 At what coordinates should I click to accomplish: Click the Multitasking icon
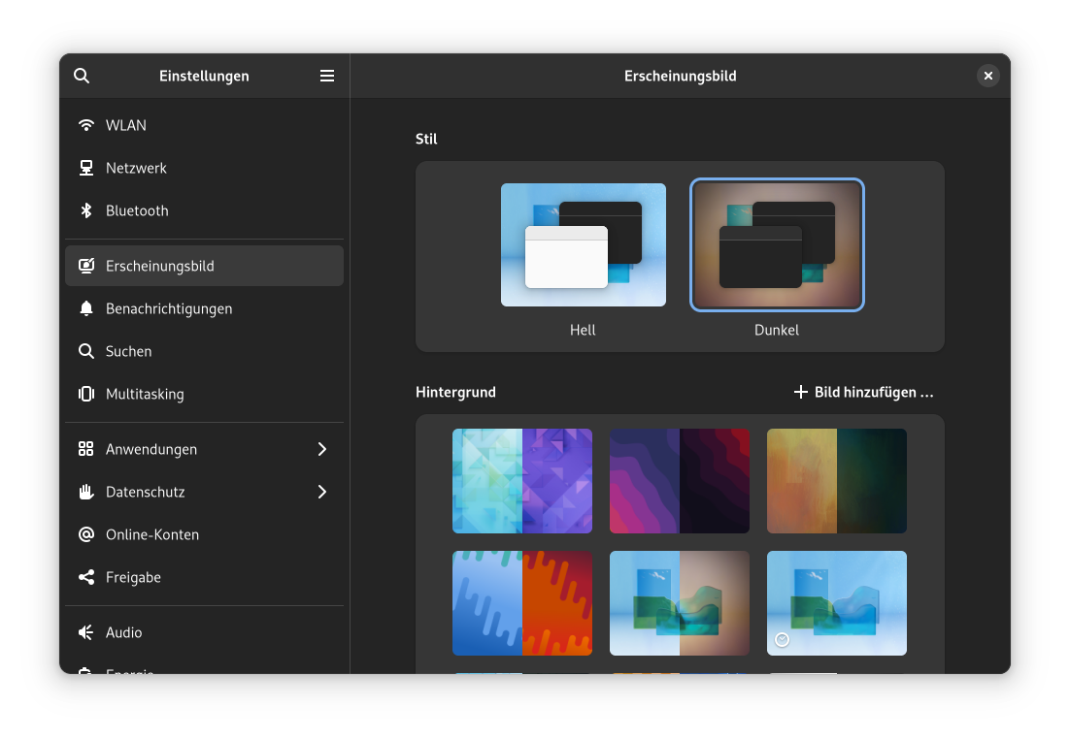tap(86, 394)
